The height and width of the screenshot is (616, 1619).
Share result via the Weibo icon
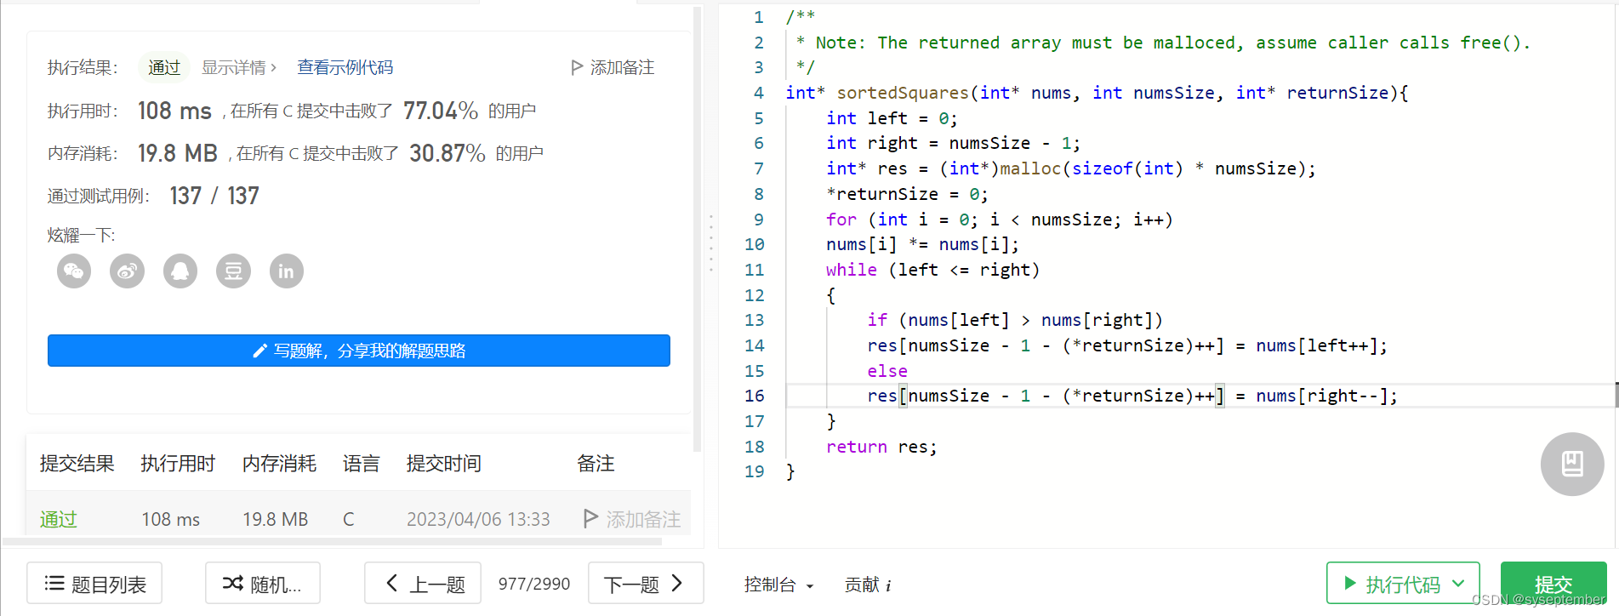[x=127, y=271]
